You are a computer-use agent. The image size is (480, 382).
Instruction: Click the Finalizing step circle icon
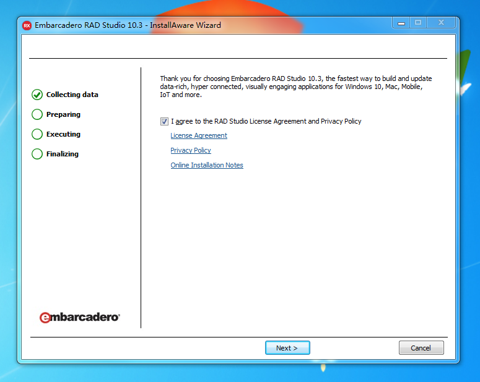click(37, 154)
